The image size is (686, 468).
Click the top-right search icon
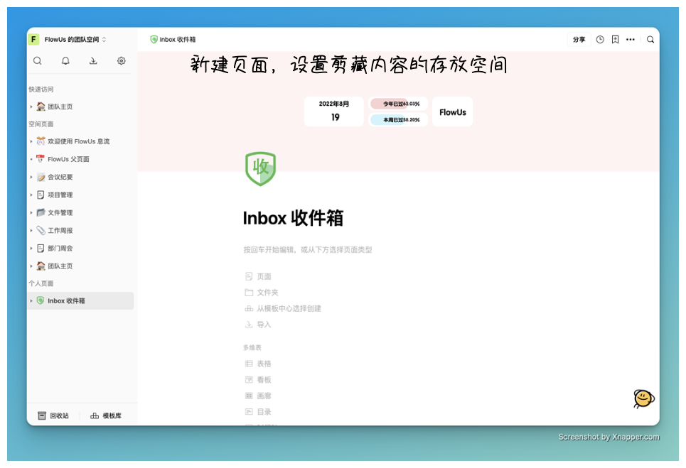coord(650,40)
